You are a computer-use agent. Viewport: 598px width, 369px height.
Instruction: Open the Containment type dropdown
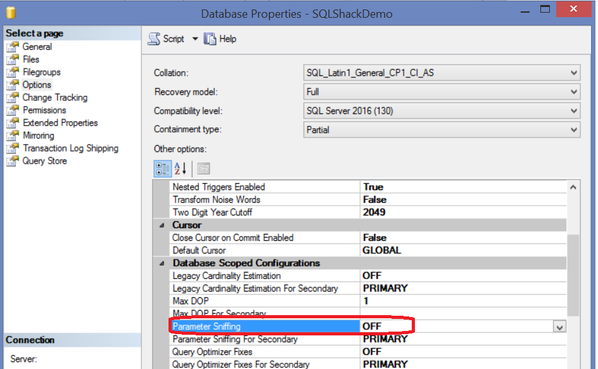[573, 130]
